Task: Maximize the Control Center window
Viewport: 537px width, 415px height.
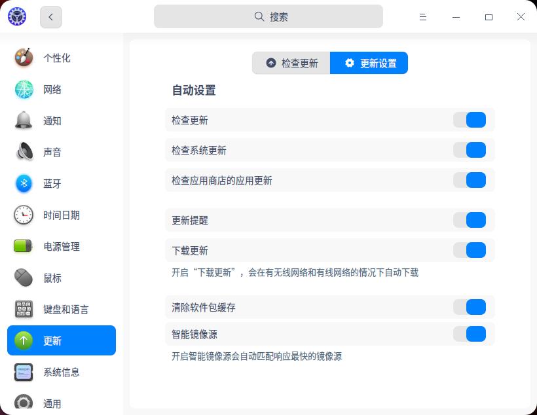Action: [489, 17]
